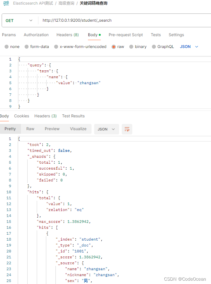
Task: Click "relation": "eq" line in response
Action: click(65, 210)
